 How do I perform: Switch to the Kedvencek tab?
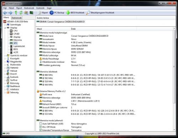17,18
